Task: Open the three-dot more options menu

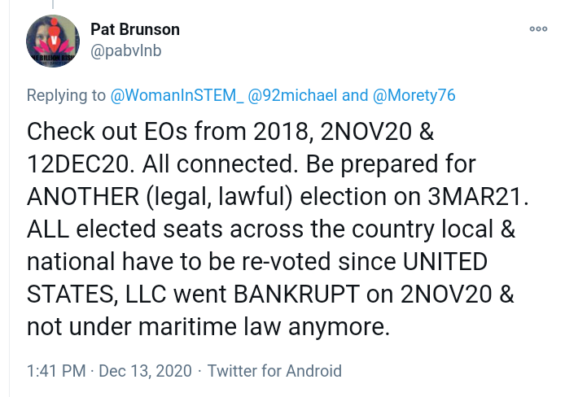Action: (x=538, y=28)
